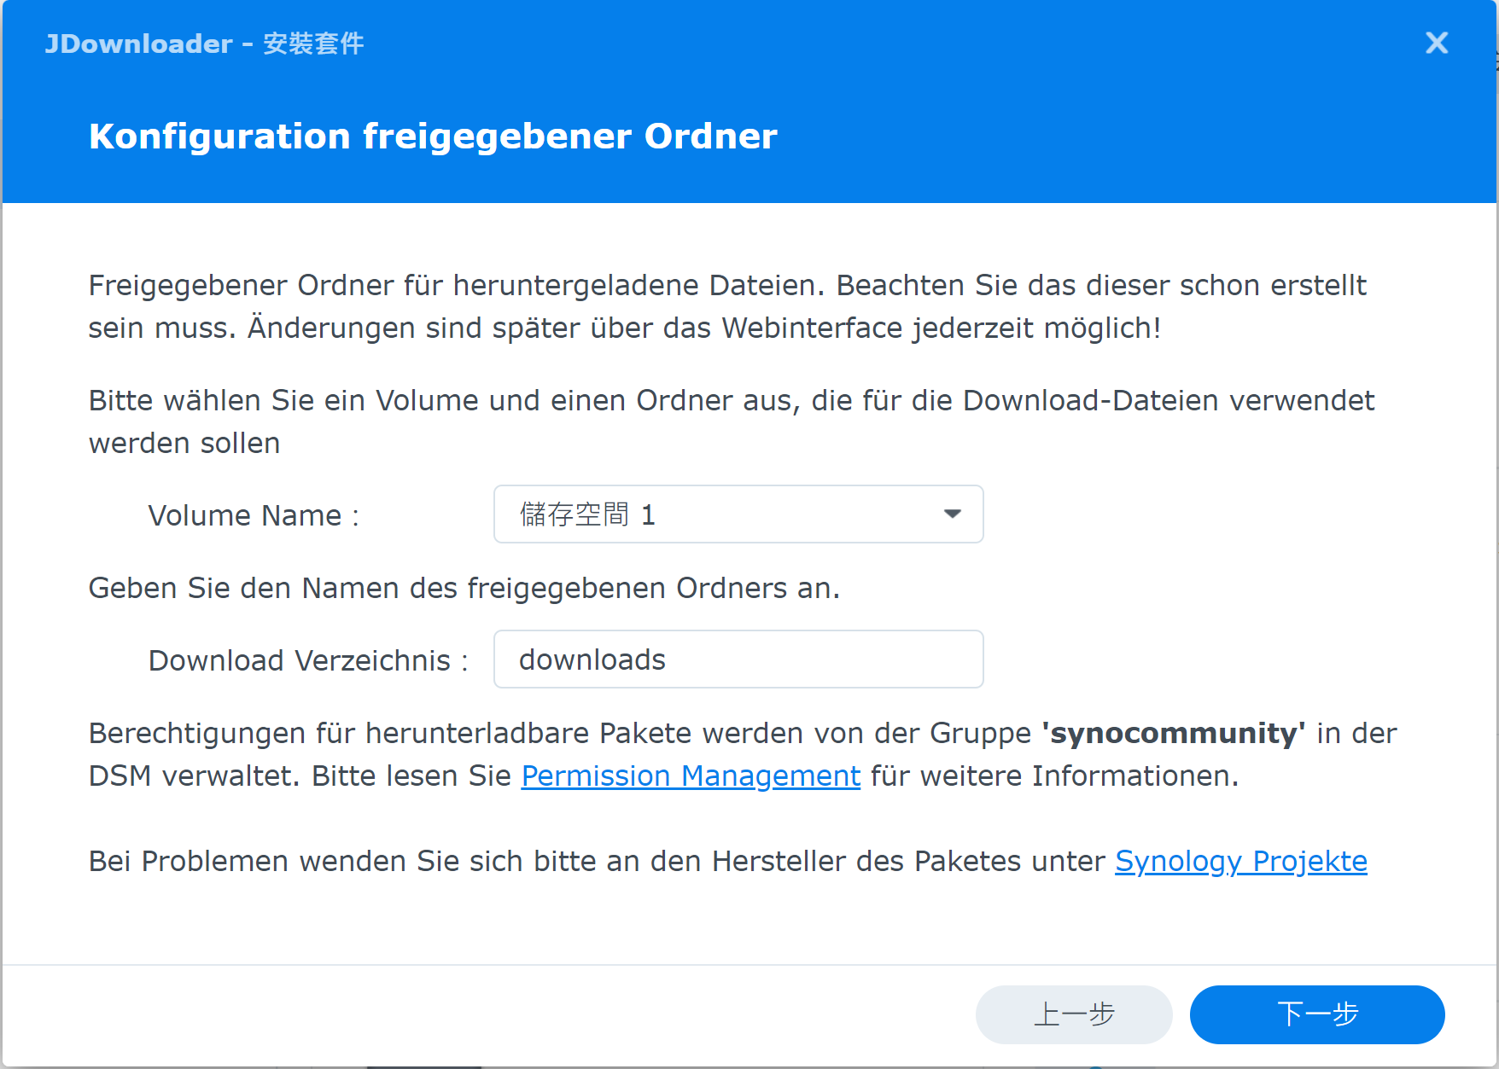The image size is (1499, 1069).
Task: Proceed with the 下一步 button
Action: pos(1316,1014)
